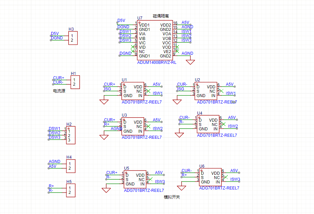Click R- net label at U4 pin S
Image resolution: width=314 pixels, height=214 pixels.
(x=182, y=122)
